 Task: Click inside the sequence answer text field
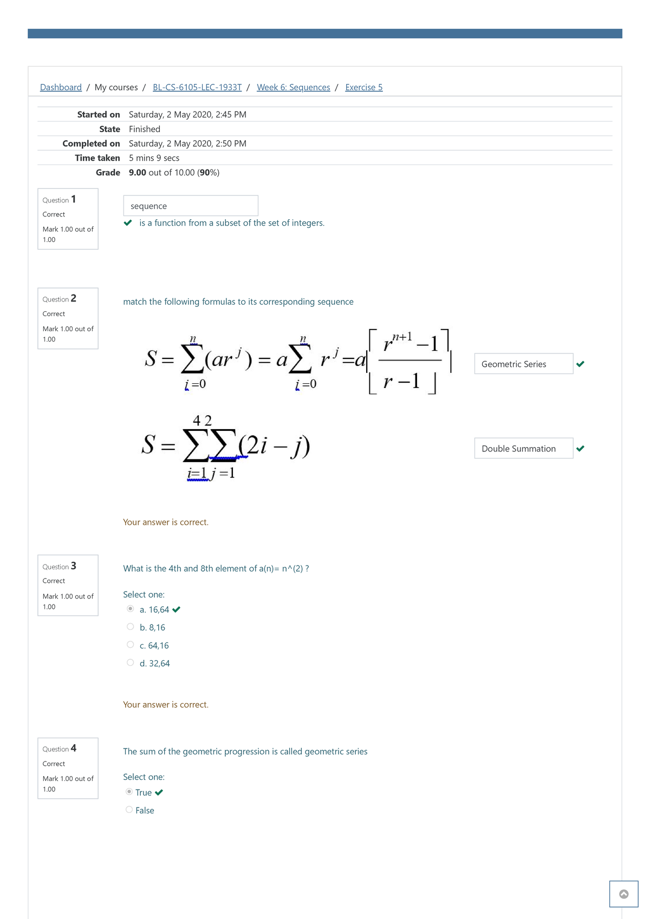[x=191, y=205]
